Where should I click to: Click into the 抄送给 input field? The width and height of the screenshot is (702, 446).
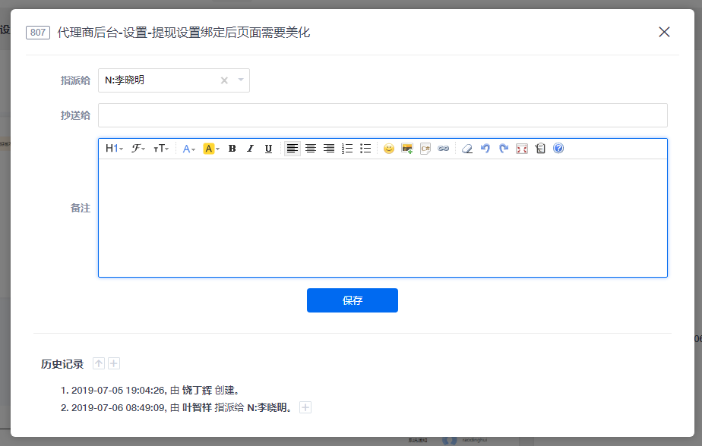[x=382, y=115]
